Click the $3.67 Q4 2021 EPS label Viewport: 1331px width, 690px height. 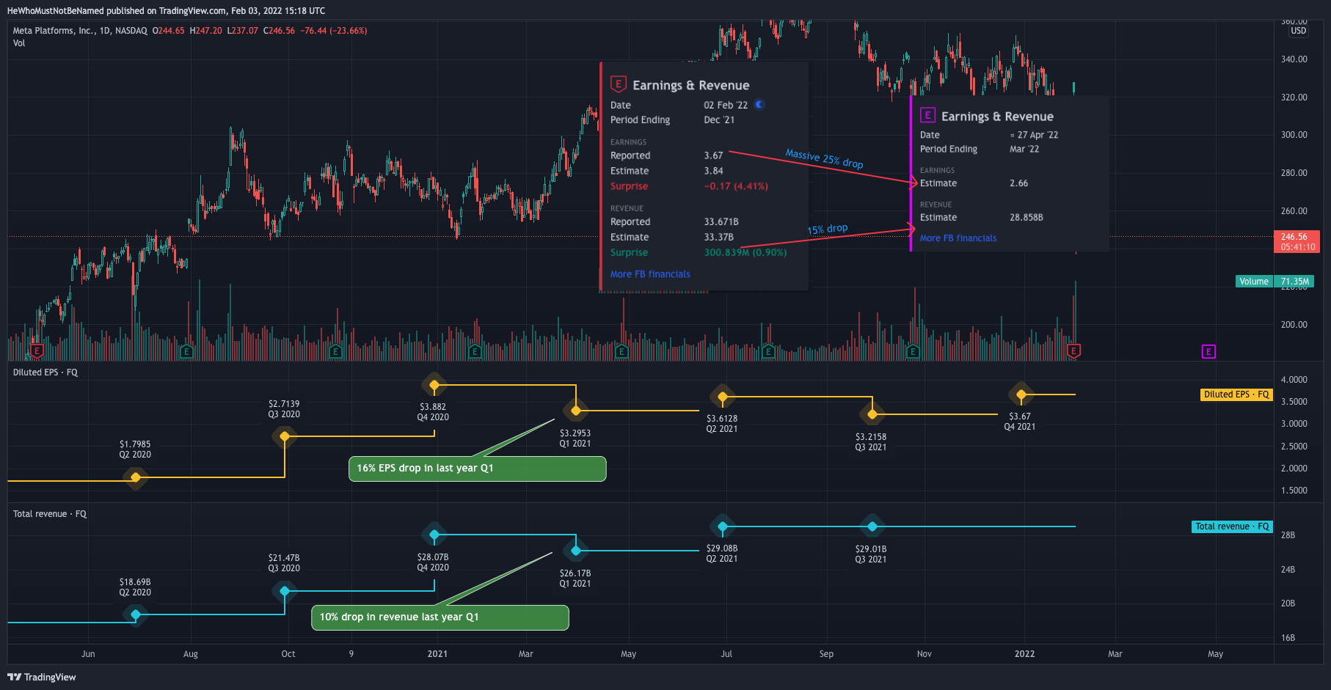tap(1020, 422)
